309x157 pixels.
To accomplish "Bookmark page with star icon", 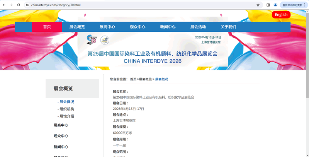I will 258,5.
